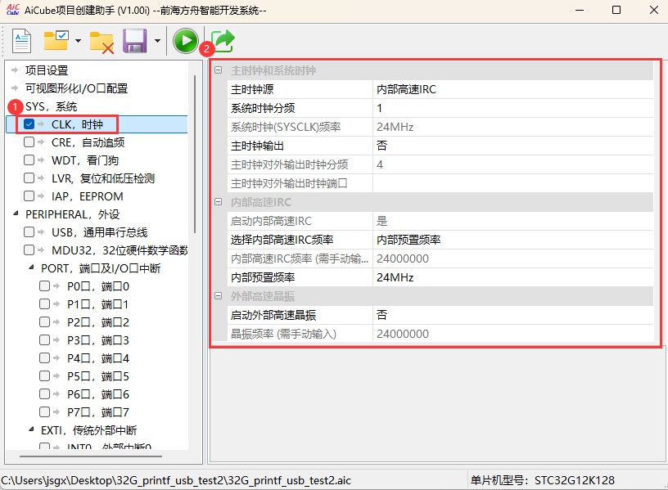Collapse 内部高速IRC property group
Screen dimensions: 668x490
218,202
